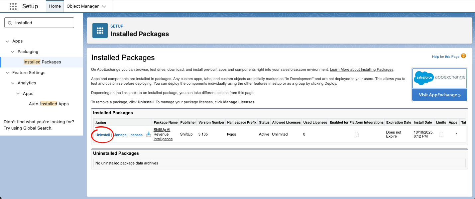475x199 pixels.
Task: Collapse the Apps tree section
Action: pos(7,41)
